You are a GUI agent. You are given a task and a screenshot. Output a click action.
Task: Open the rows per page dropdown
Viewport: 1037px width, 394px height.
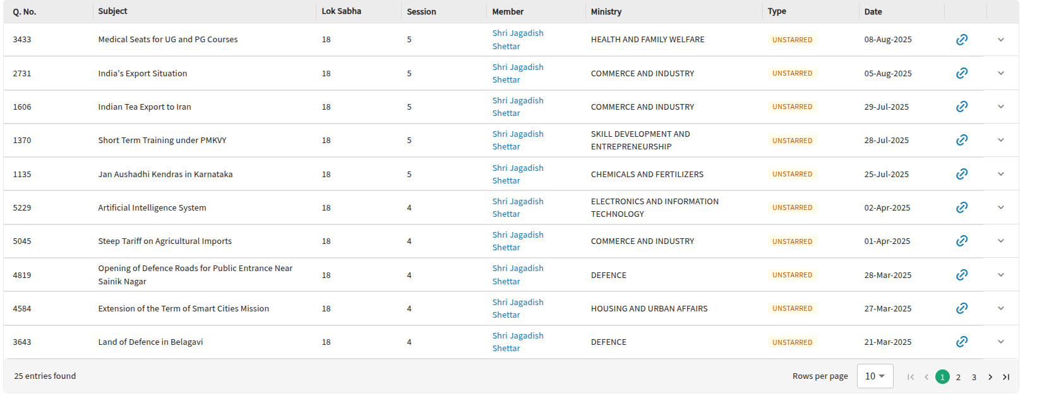point(875,376)
